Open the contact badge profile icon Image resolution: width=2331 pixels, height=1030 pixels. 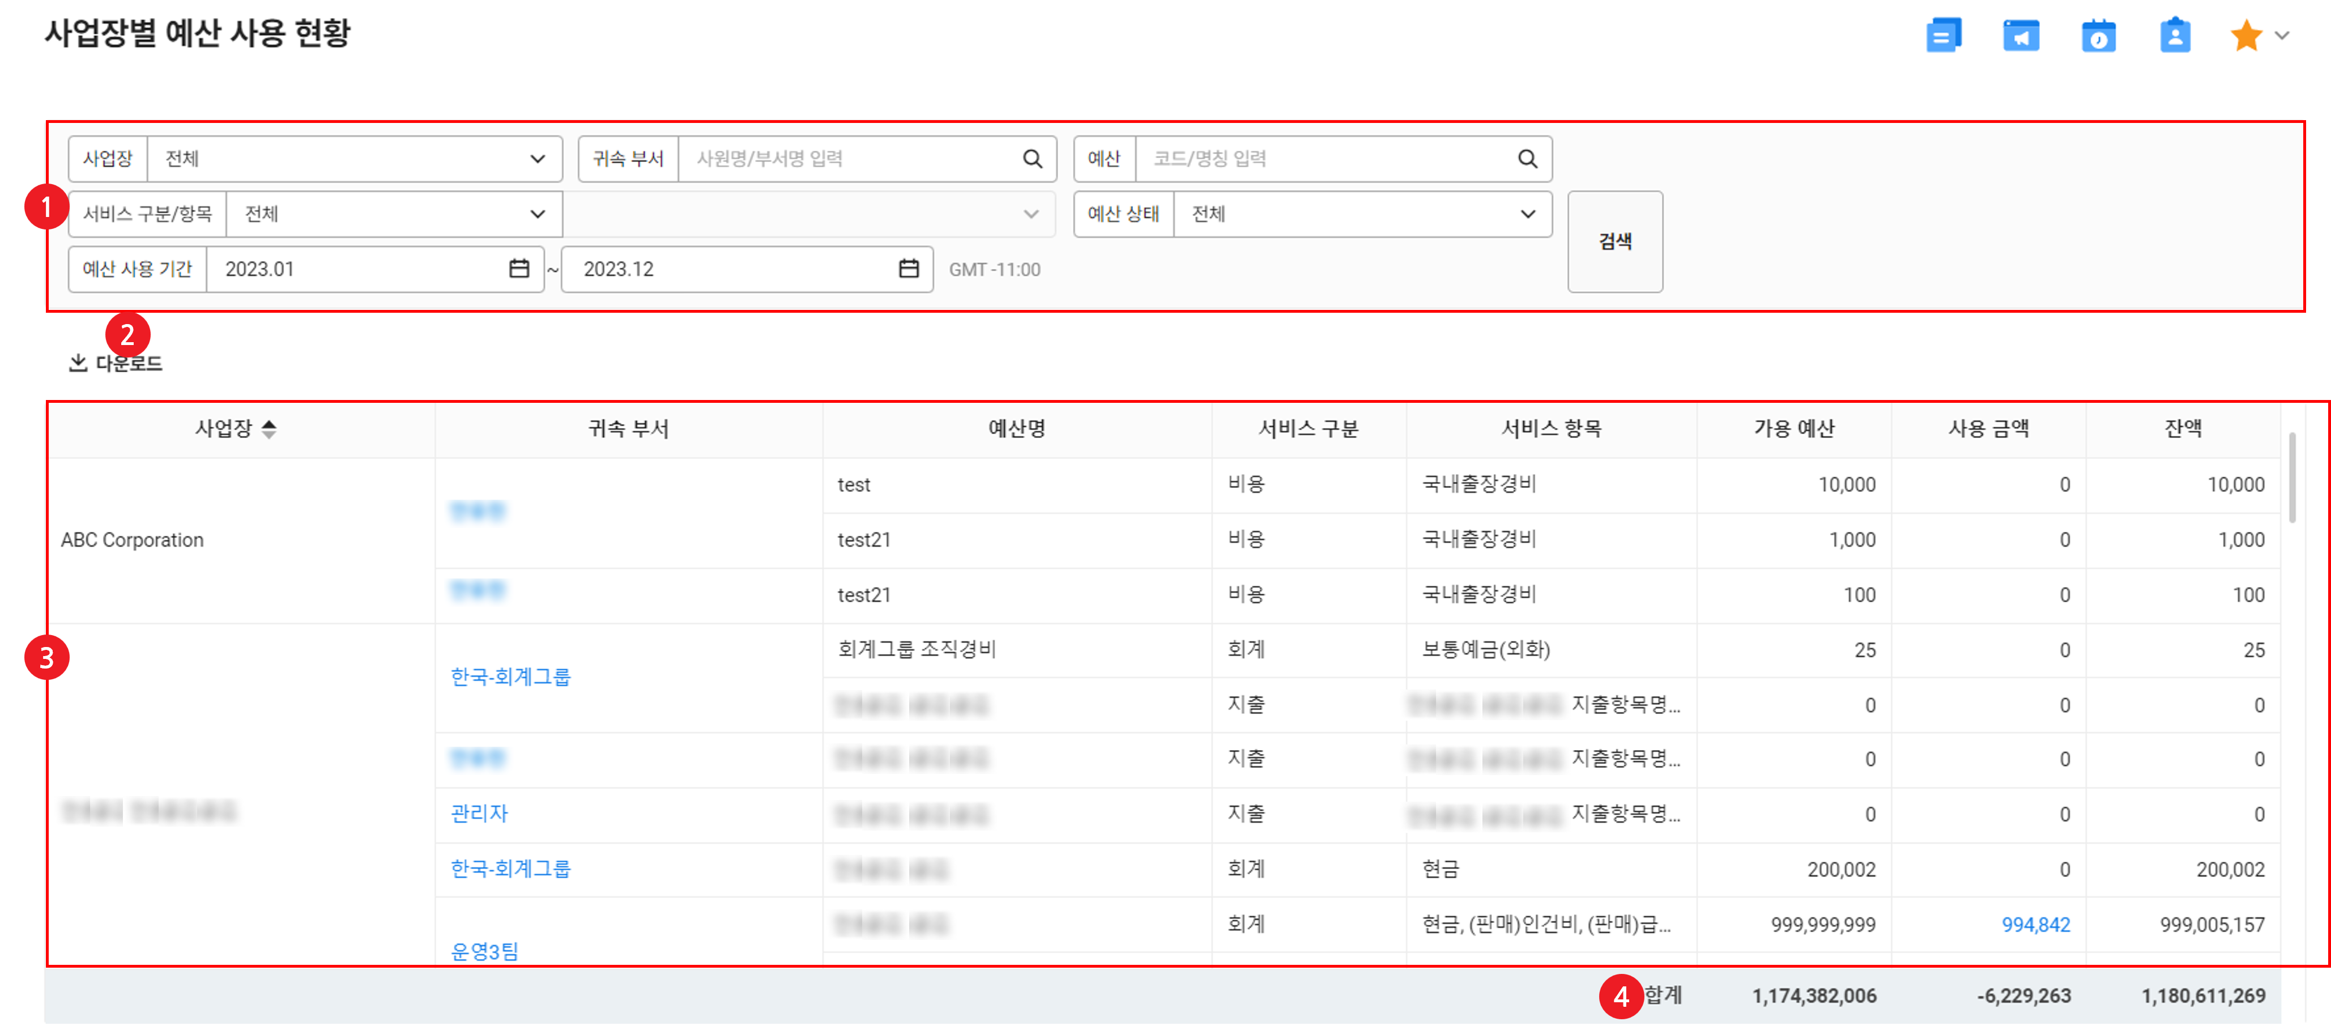coord(2175,36)
